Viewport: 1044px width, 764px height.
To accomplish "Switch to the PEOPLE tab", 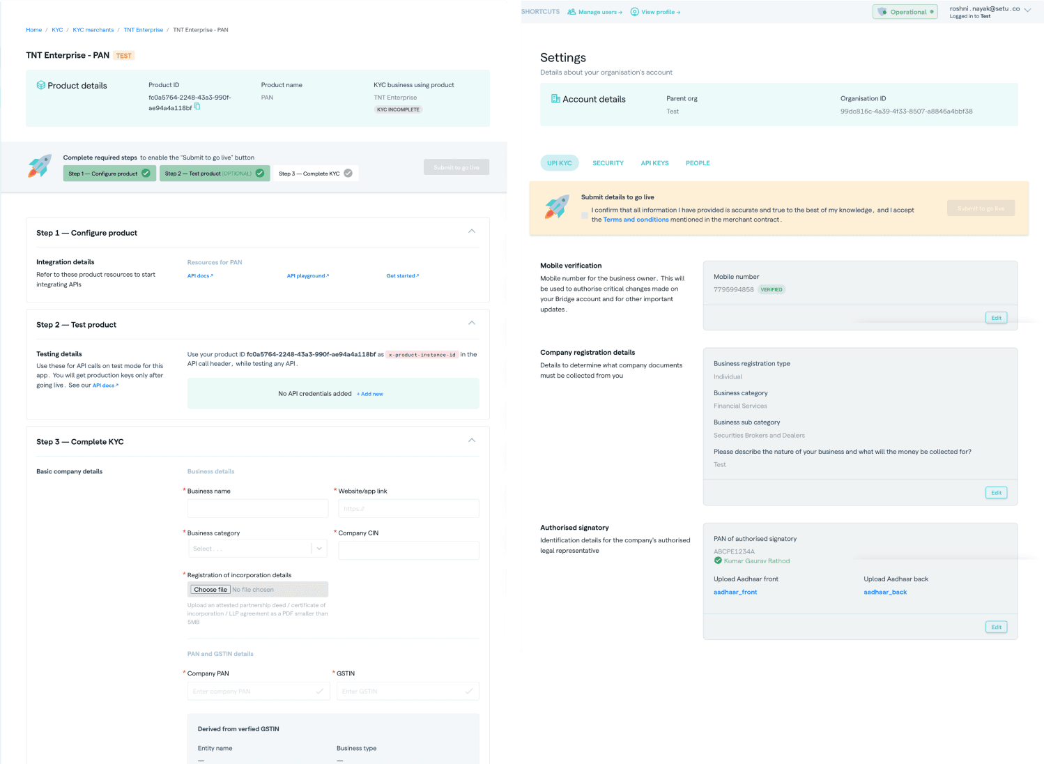I will coord(698,163).
